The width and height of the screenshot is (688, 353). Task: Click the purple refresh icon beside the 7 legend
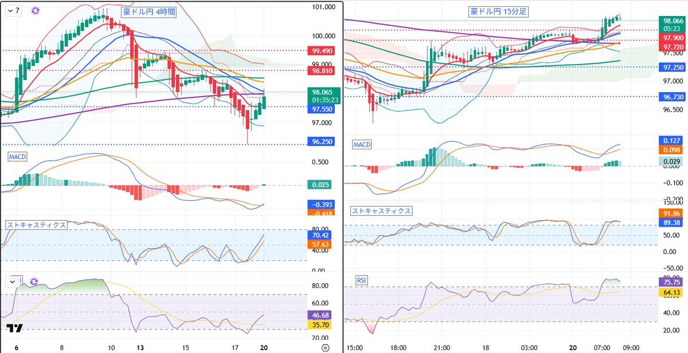[36, 10]
